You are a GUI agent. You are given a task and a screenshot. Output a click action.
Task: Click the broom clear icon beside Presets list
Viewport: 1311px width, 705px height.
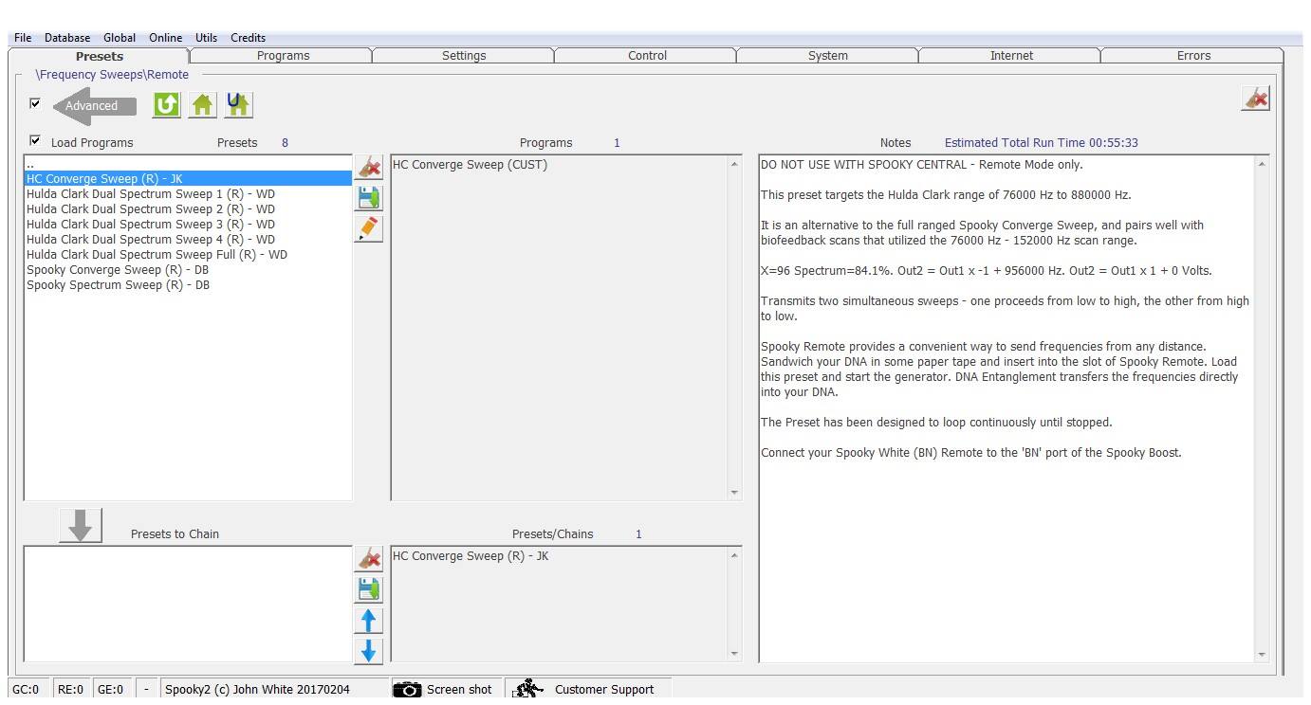[368, 168]
